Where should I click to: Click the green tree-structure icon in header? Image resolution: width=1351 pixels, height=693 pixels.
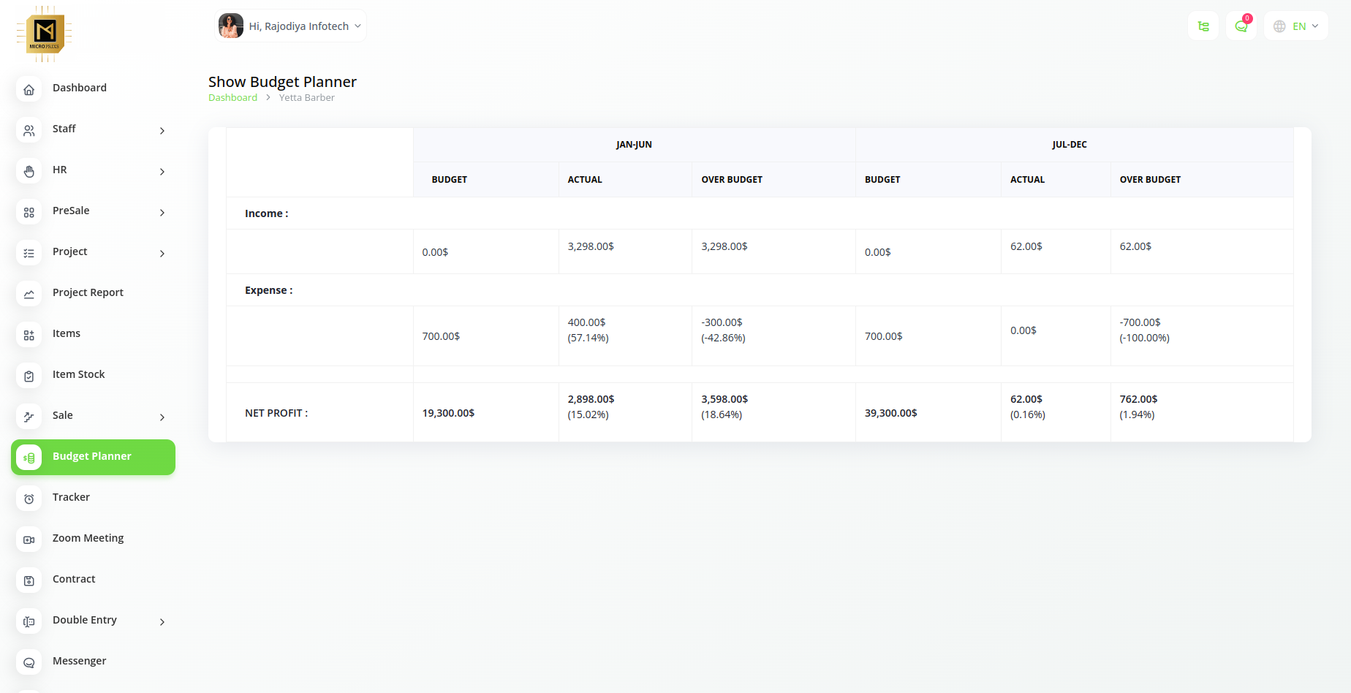tap(1203, 26)
